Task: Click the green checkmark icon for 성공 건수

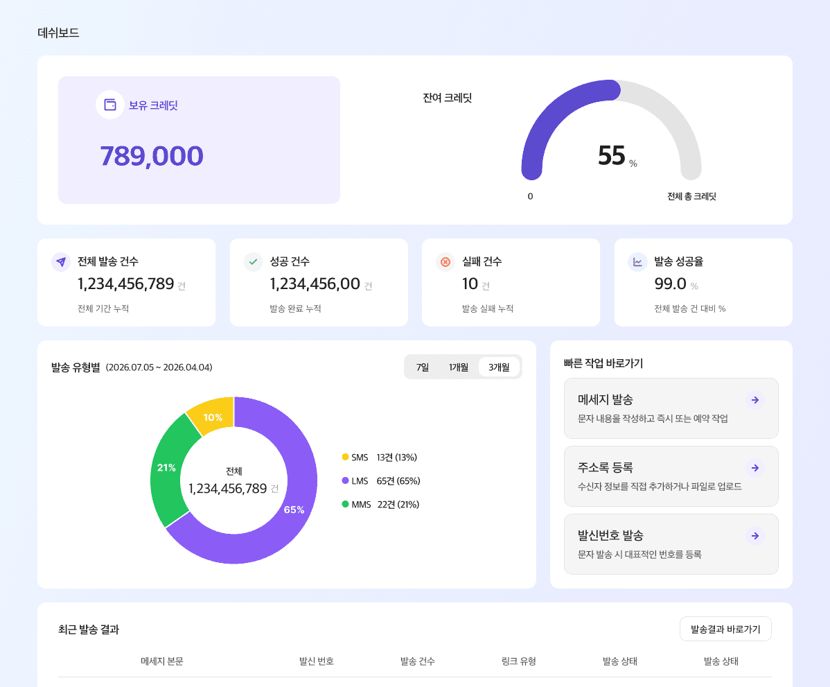Action: tap(253, 261)
